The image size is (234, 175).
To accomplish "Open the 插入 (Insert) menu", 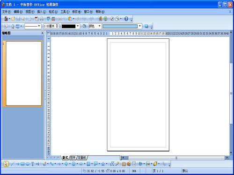I will coord(42,12).
